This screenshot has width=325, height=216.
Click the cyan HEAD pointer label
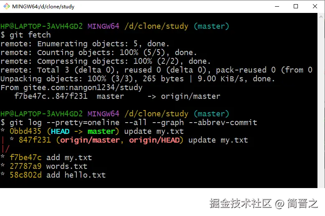click(x=60, y=131)
